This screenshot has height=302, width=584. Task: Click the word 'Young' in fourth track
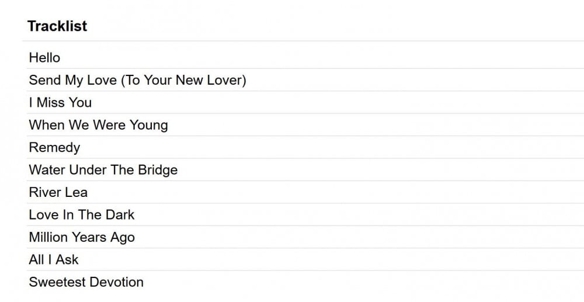148,125
